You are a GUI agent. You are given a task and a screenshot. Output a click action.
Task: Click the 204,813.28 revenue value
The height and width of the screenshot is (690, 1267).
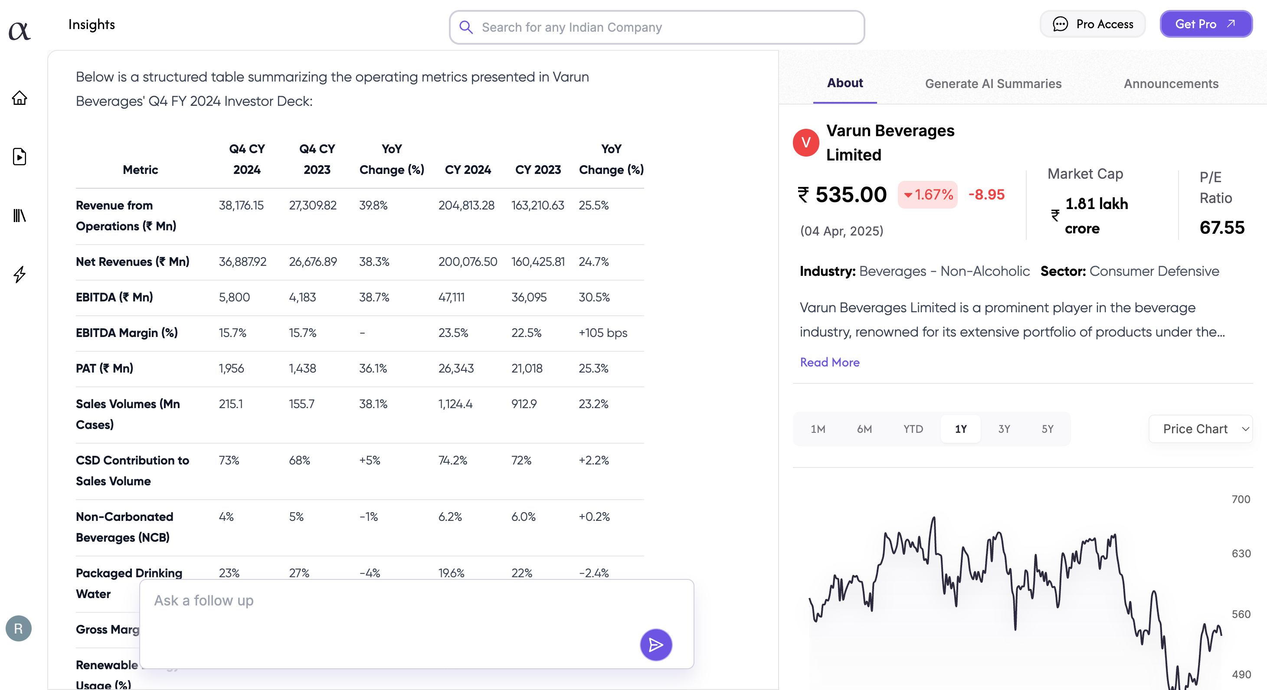click(x=466, y=205)
